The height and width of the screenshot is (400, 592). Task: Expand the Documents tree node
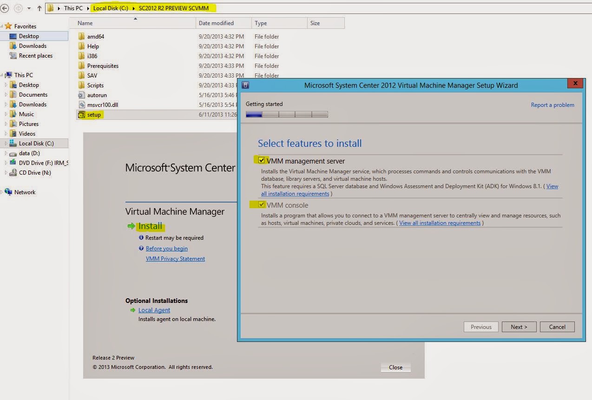(6, 94)
